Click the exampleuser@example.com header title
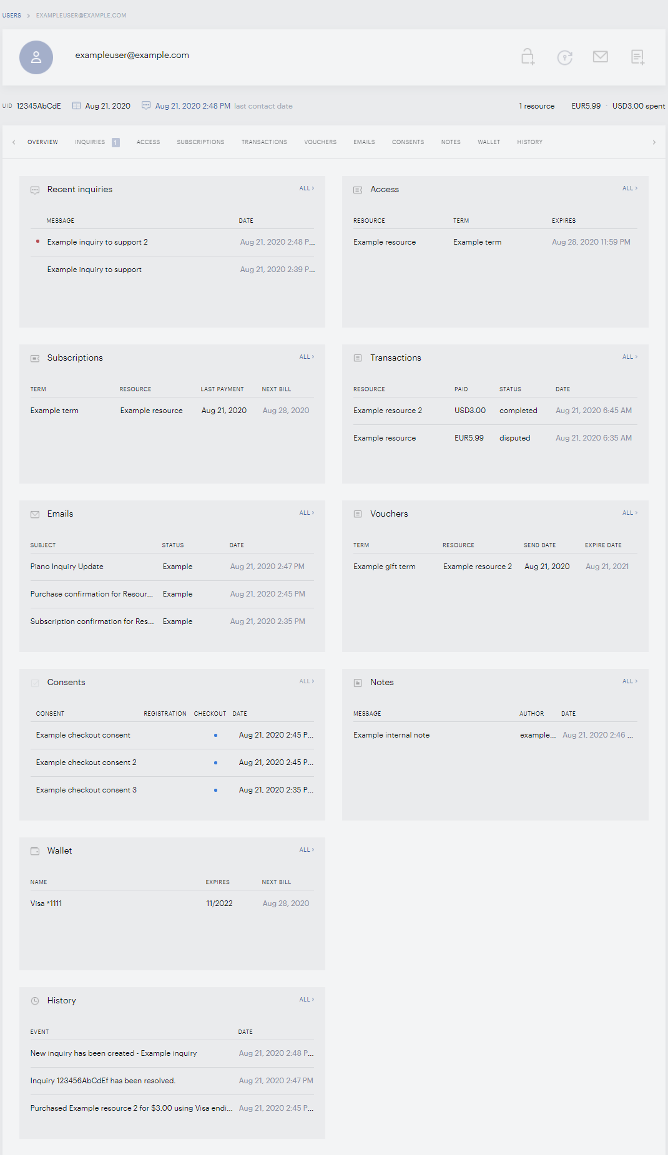Screen dimensions: 668x1155 132,55
